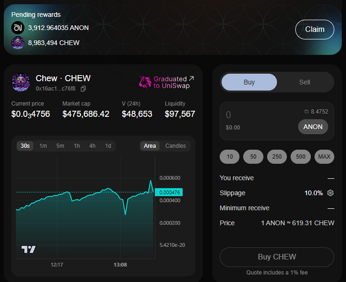Click the wallet balance 8.4752
The width and height of the screenshot is (346, 282).
tap(316, 112)
